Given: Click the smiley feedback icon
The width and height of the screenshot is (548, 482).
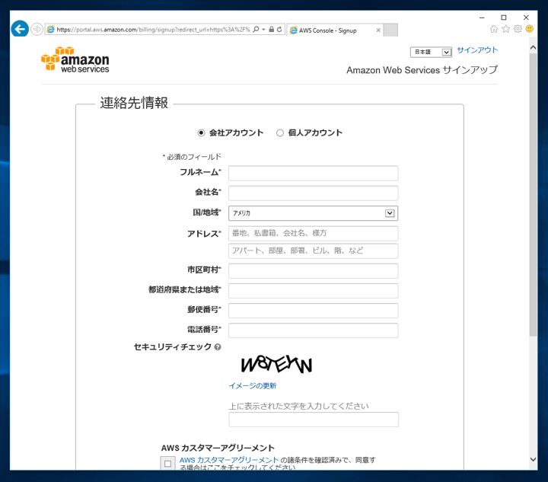Looking at the screenshot, I should pyautogui.click(x=530, y=29).
